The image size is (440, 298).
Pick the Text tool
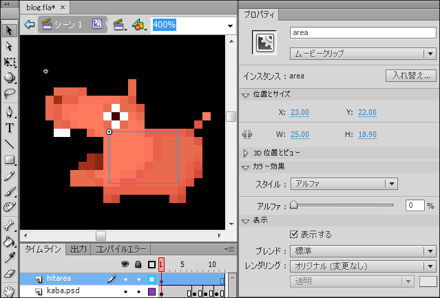pos(10,127)
